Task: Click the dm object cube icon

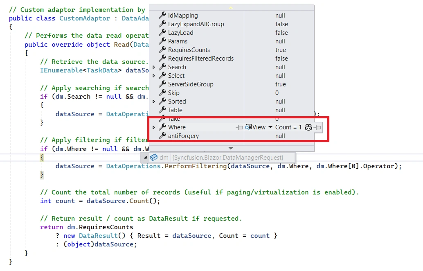Action: tap(154, 157)
